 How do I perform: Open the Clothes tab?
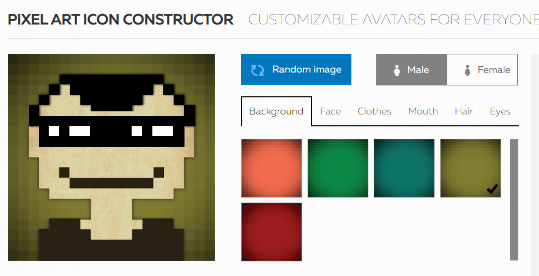(x=374, y=111)
